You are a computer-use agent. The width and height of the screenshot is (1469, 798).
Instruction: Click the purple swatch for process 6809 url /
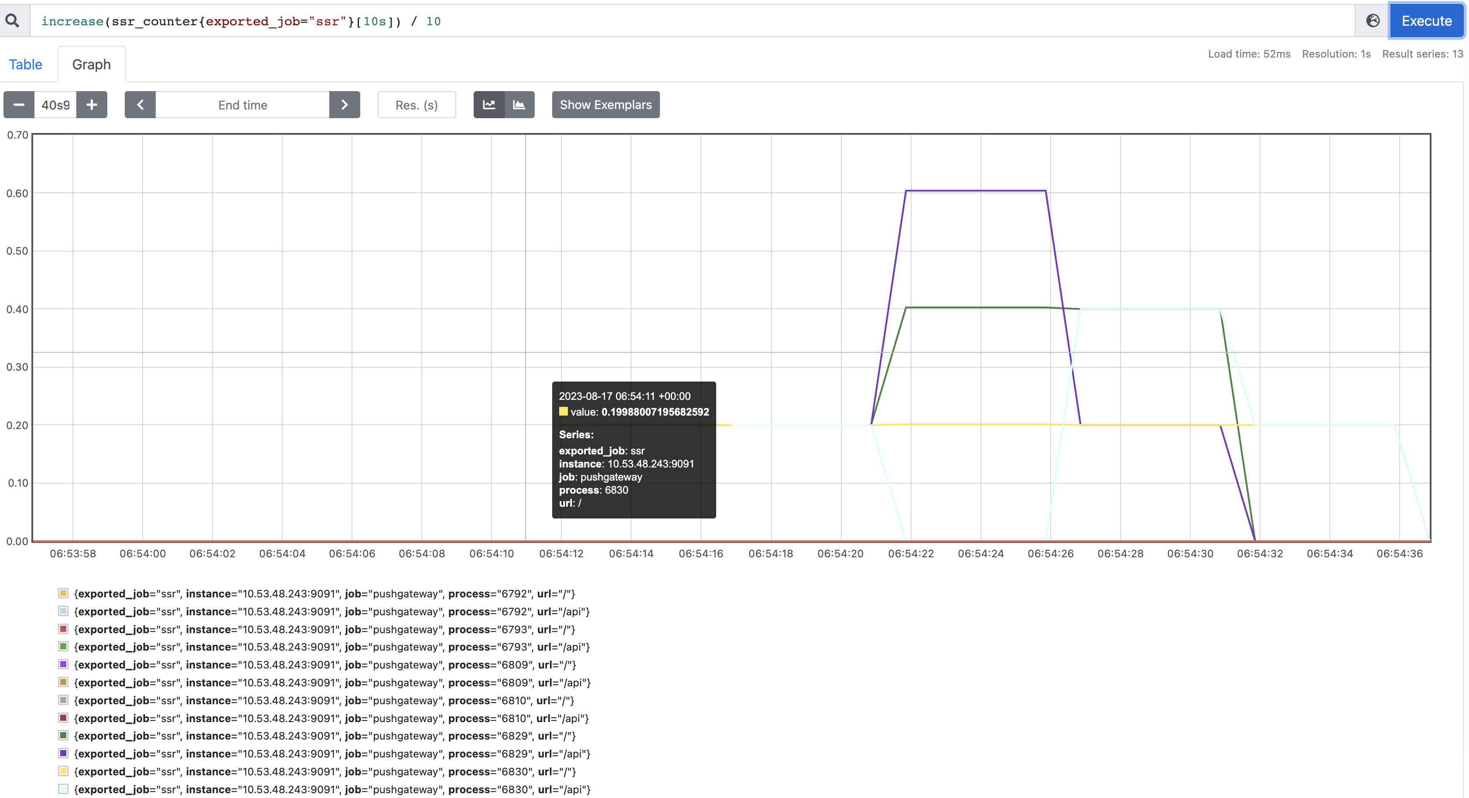pos(63,664)
